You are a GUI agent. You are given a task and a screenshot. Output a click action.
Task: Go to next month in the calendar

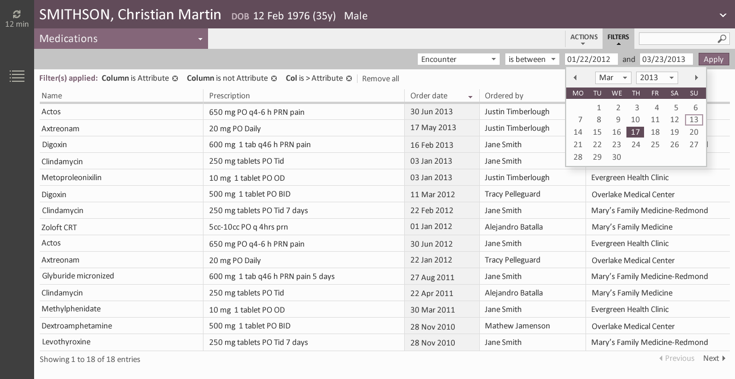(x=696, y=77)
